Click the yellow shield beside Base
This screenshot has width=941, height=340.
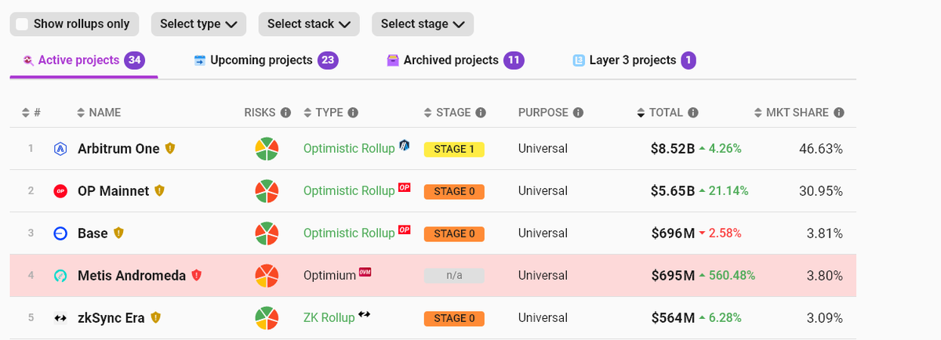tap(119, 233)
